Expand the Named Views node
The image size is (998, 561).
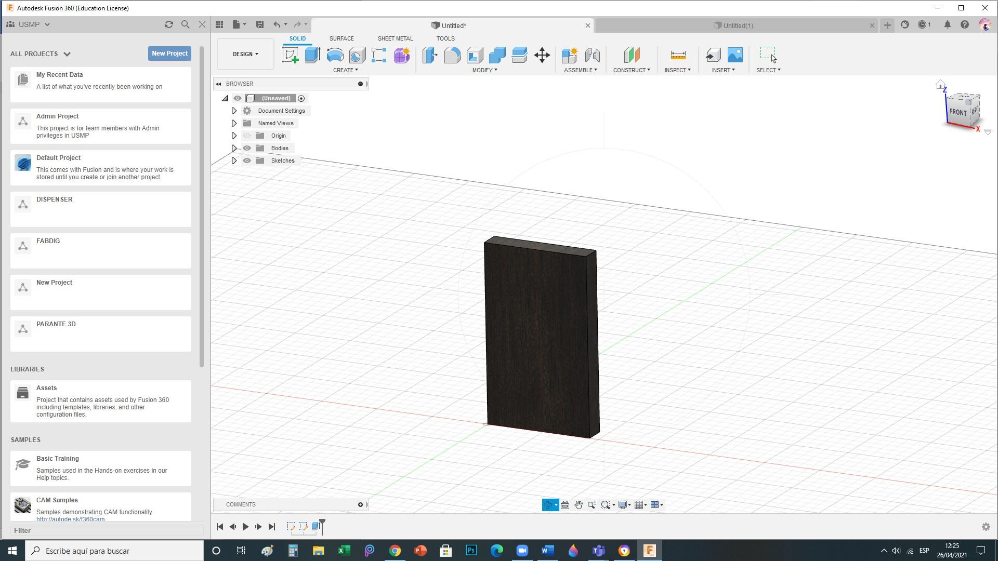234,123
